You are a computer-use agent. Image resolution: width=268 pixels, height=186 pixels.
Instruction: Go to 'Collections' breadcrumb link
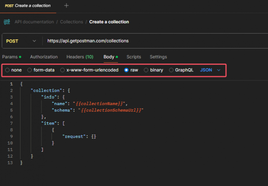(71, 22)
